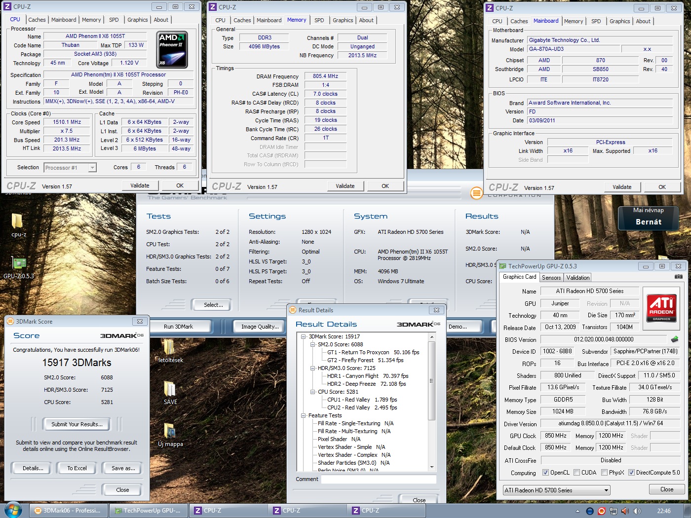Click the Details... button in 3DMark Score
Viewport: 691px width, 518px height.
33,468
